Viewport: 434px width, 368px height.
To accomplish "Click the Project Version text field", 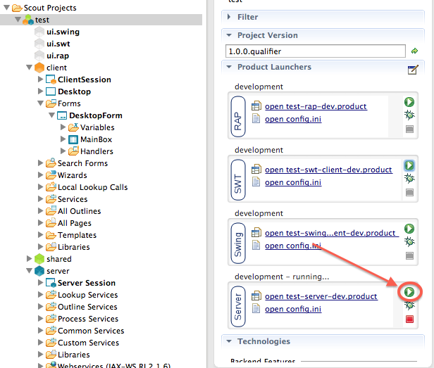I will click(x=316, y=51).
